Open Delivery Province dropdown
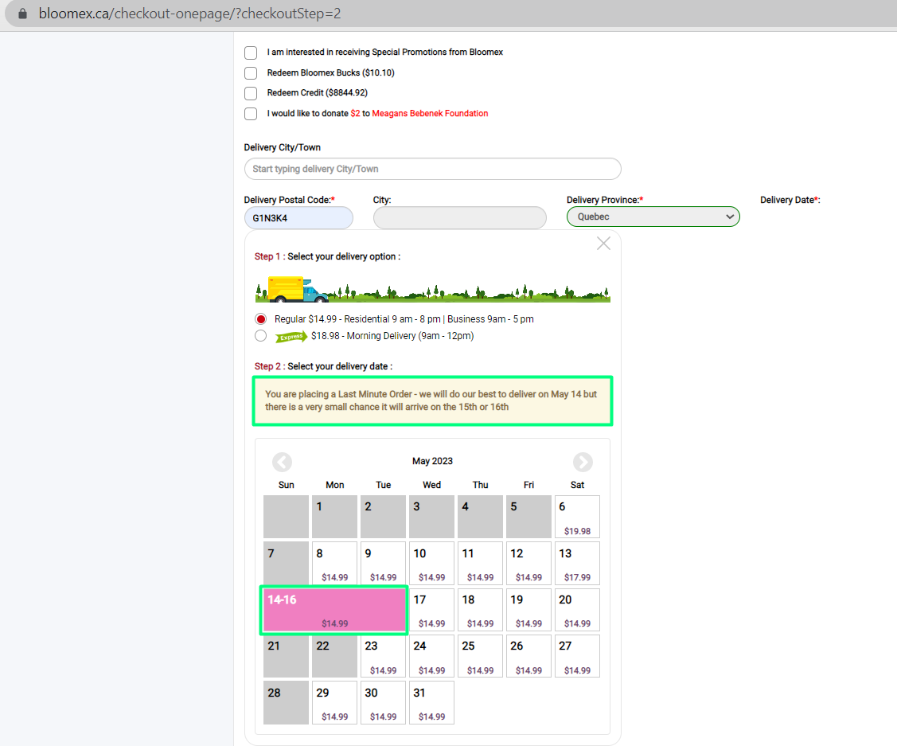 click(653, 217)
